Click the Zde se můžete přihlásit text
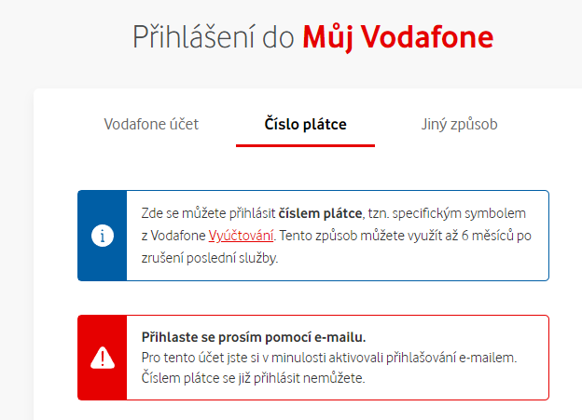Image resolution: width=582 pixels, height=420 pixels. pos(208,213)
